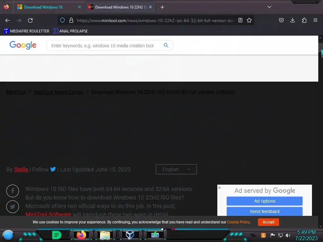Click the Ad options button
The width and height of the screenshot is (323, 242).
point(265,201)
